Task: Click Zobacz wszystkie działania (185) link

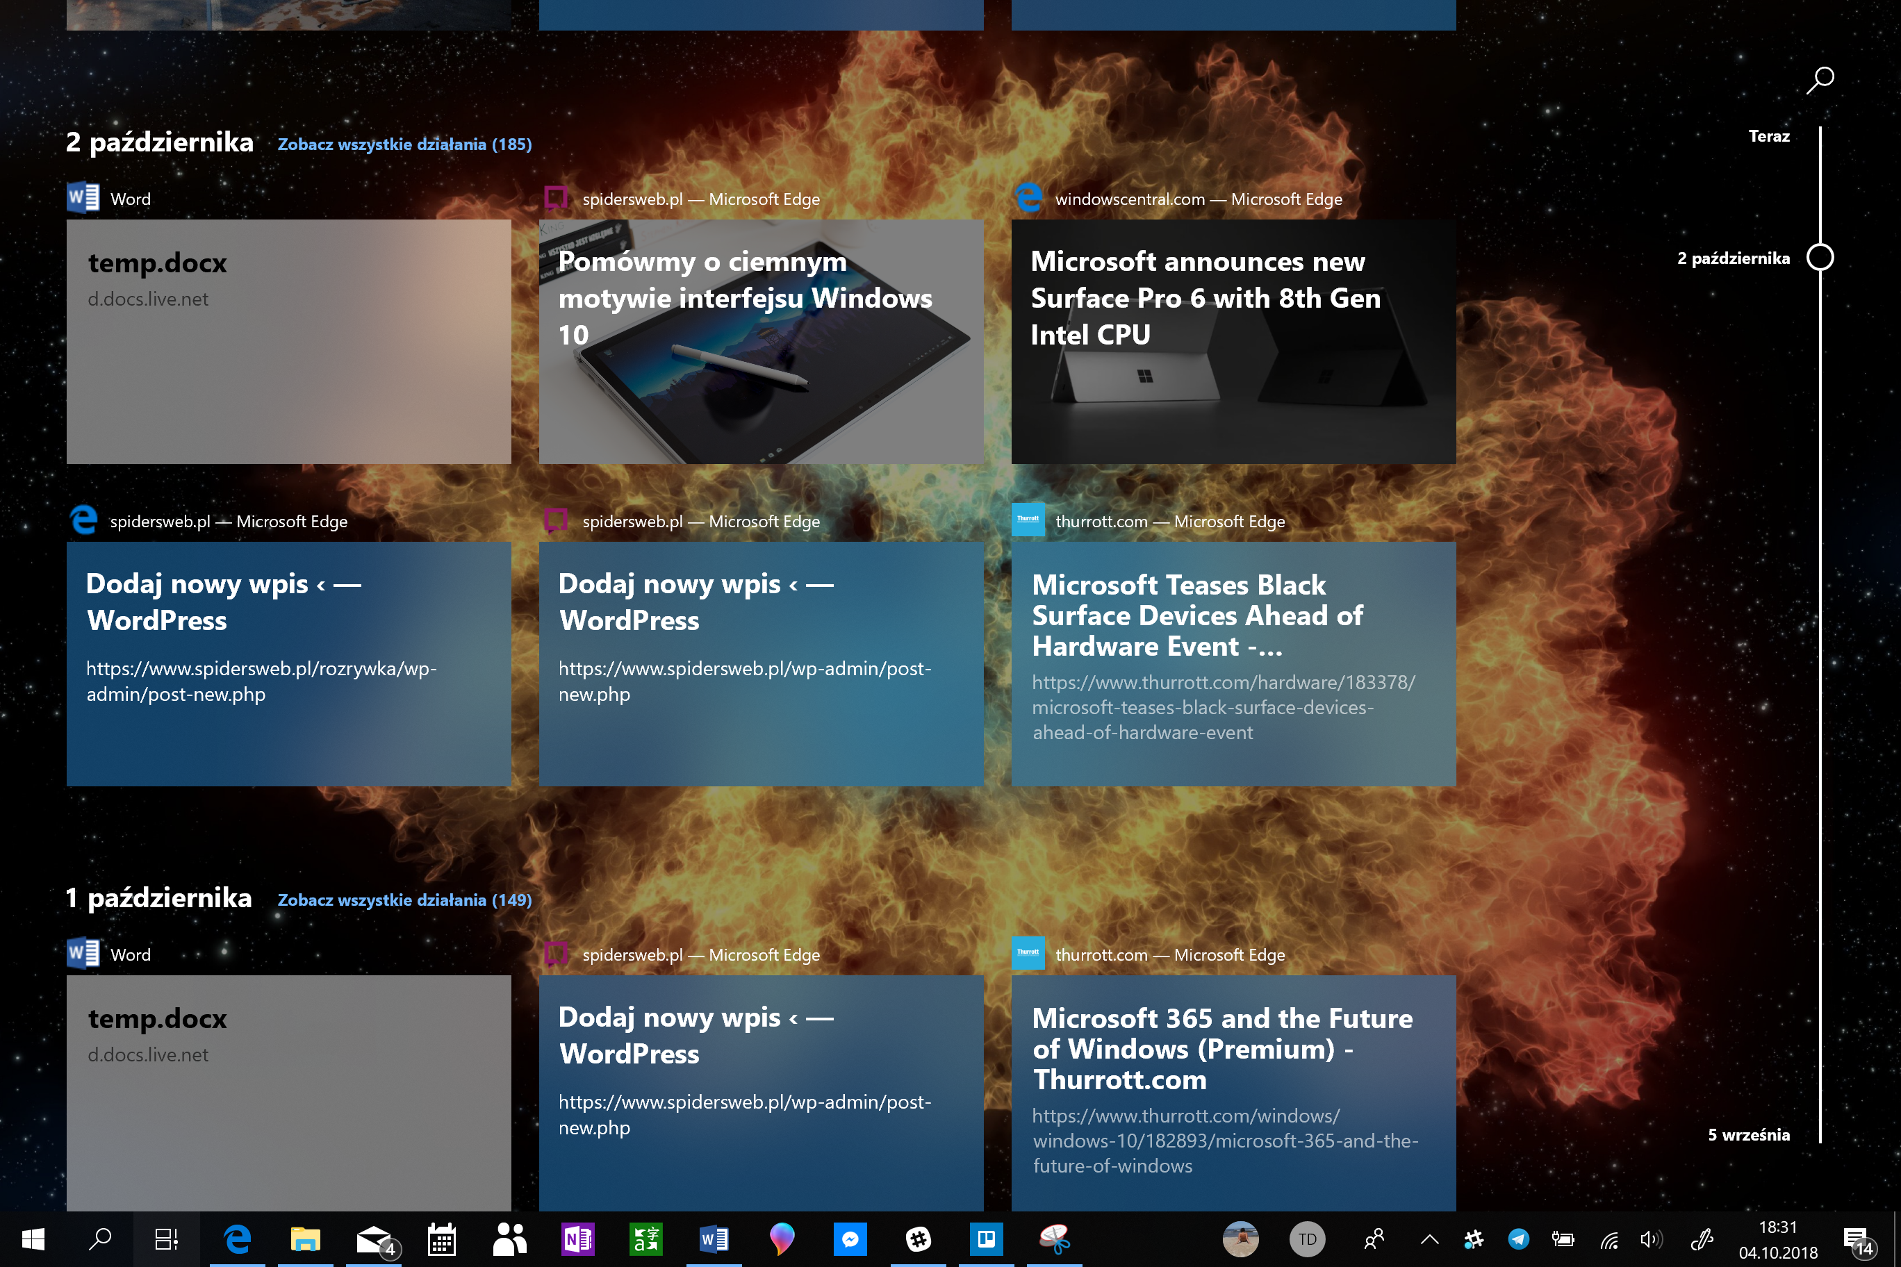Action: 404,144
